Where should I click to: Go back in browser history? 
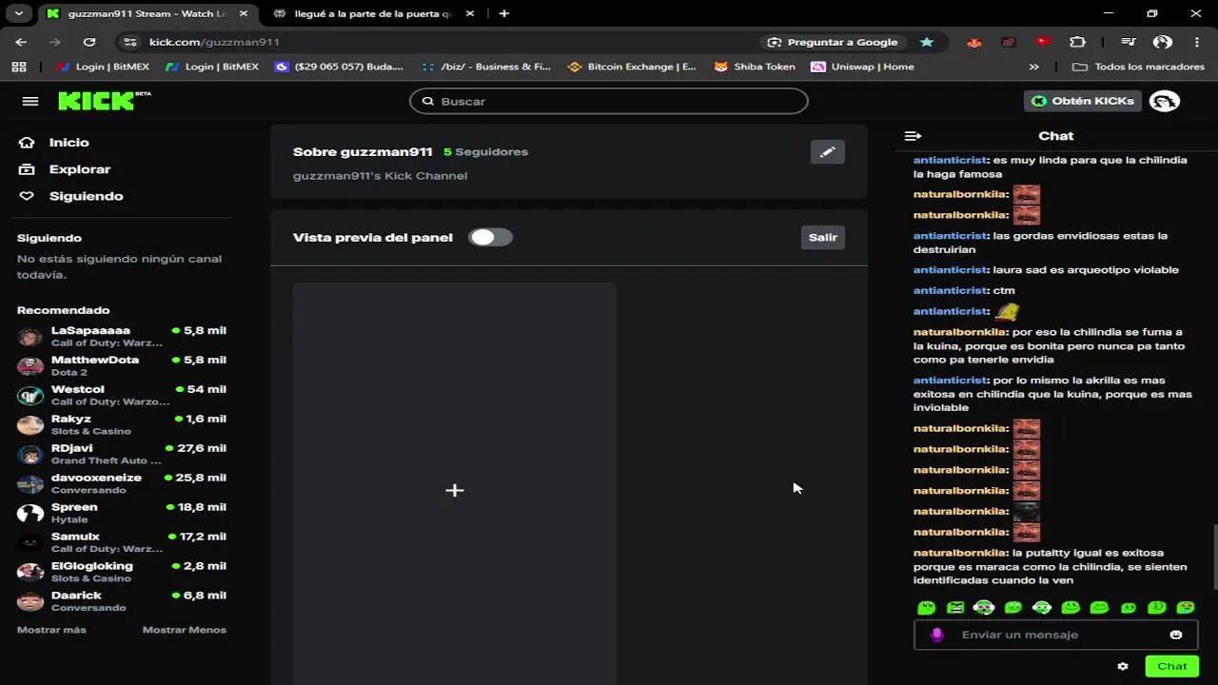[21, 42]
